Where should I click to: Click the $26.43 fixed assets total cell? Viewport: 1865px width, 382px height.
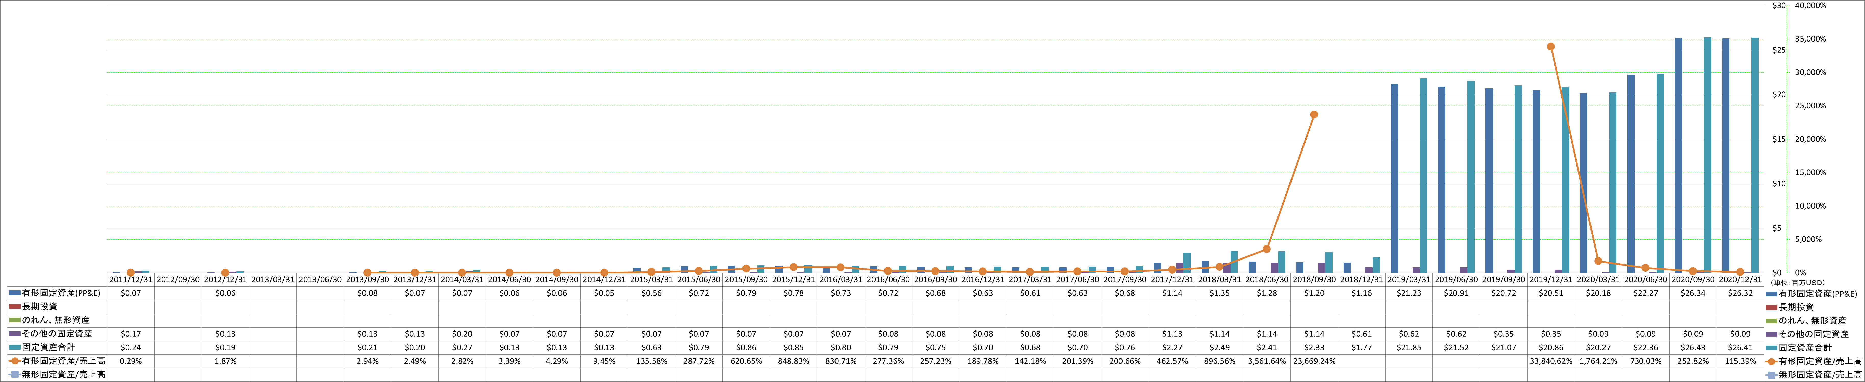click(x=1693, y=348)
